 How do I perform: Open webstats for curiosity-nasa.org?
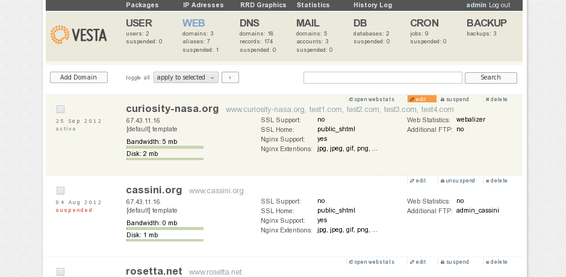372,99
